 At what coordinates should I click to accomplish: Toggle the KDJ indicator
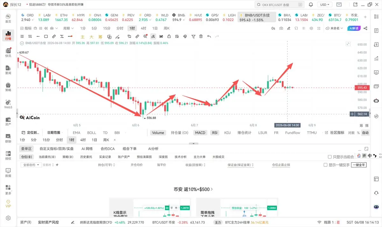coord(227,133)
